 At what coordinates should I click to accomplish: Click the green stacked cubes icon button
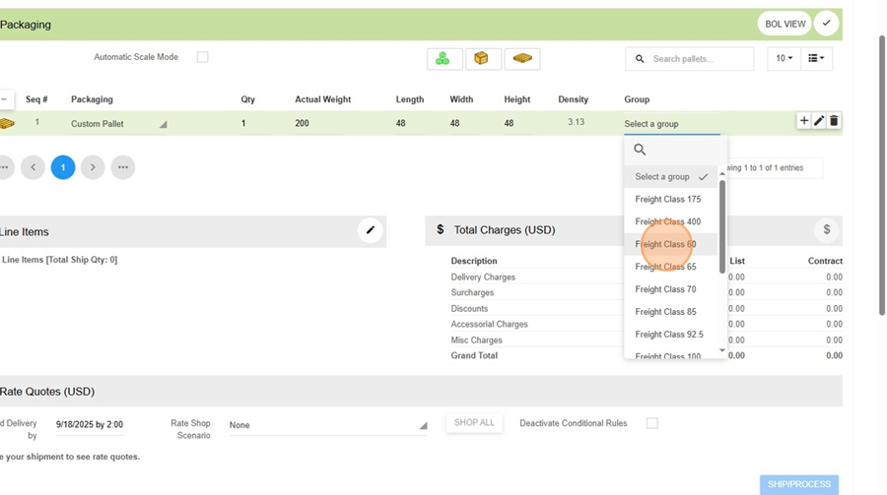click(x=443, y=59)
